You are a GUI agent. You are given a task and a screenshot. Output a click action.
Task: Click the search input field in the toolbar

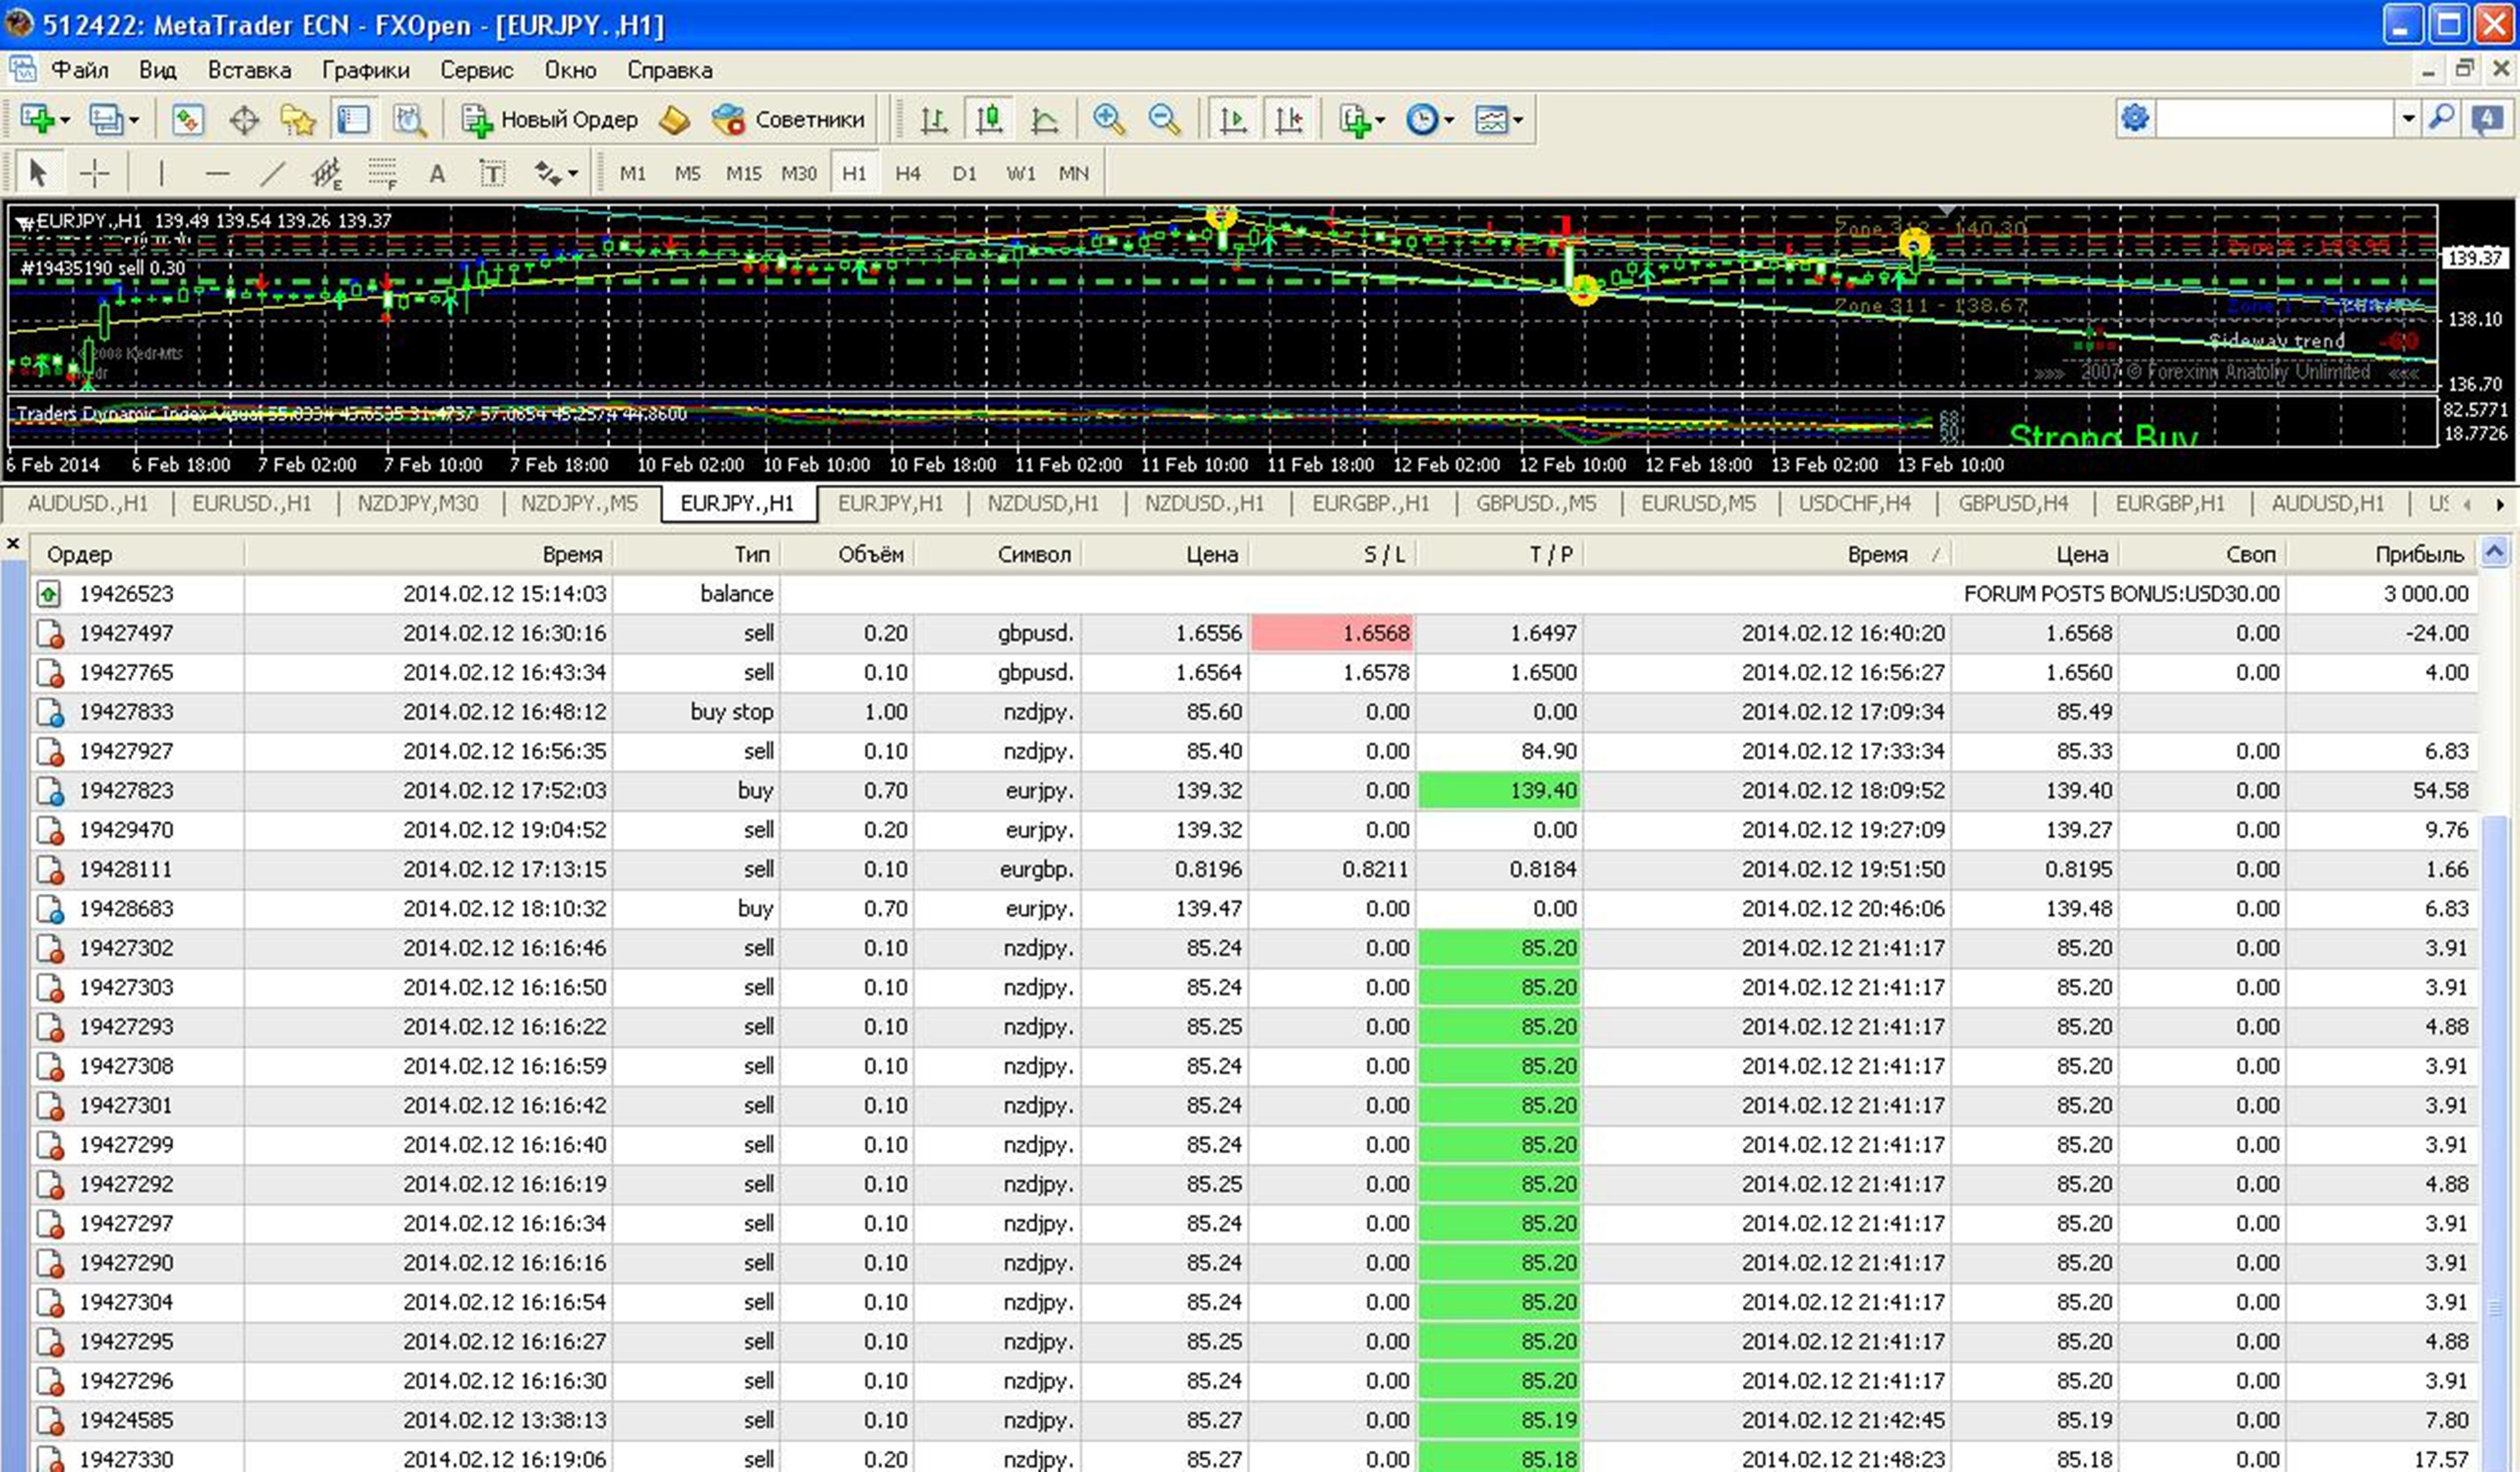pyautogui.click(x=2274, y=120)
